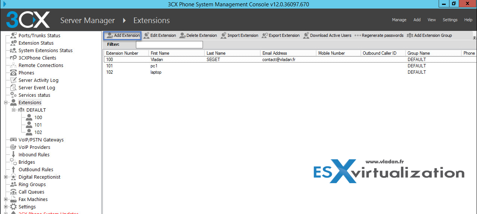Select extension 102 icon in tree
The width and height of the screenshot is (477, 214).
(x=29, y=132)
